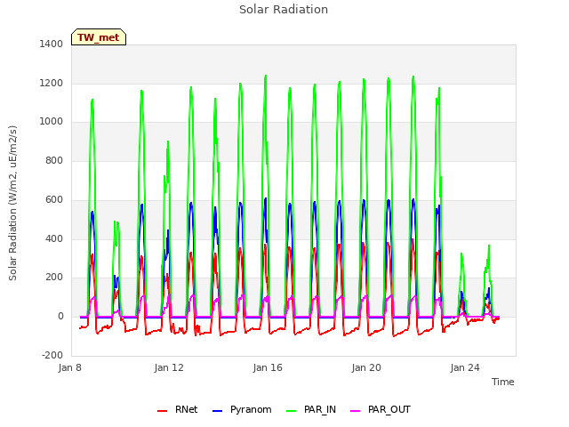Image resolution: width=569 pixels, height=427 pixels.
Task: Click the 800 y-axis tick label
Action: point(54,160)
